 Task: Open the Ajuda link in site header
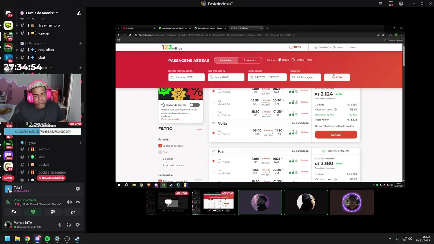click(x=338, y=47)
